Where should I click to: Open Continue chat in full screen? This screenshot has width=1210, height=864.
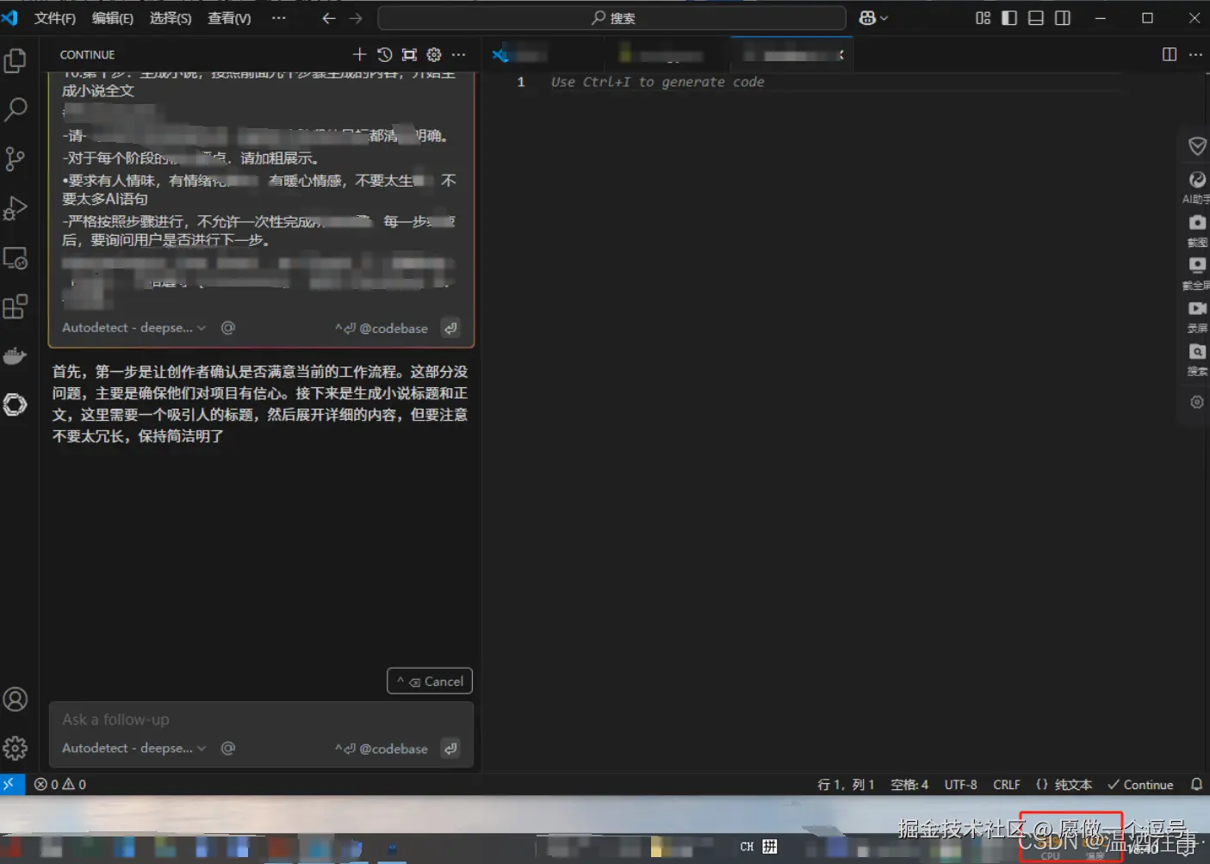pos(410,54)
